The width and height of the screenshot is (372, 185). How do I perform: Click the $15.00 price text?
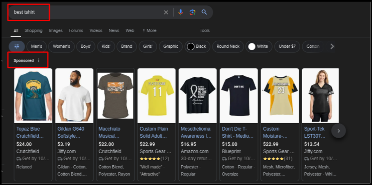point(229,144)
